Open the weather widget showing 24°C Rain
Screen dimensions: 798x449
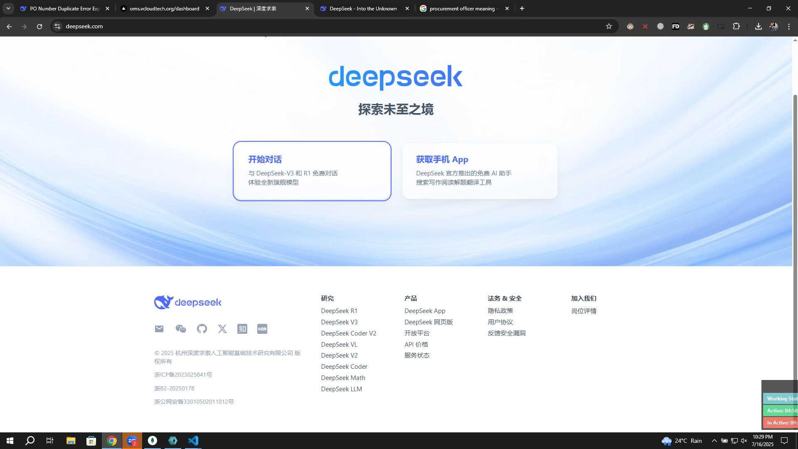pyautogui.click(x=682, y=441)
